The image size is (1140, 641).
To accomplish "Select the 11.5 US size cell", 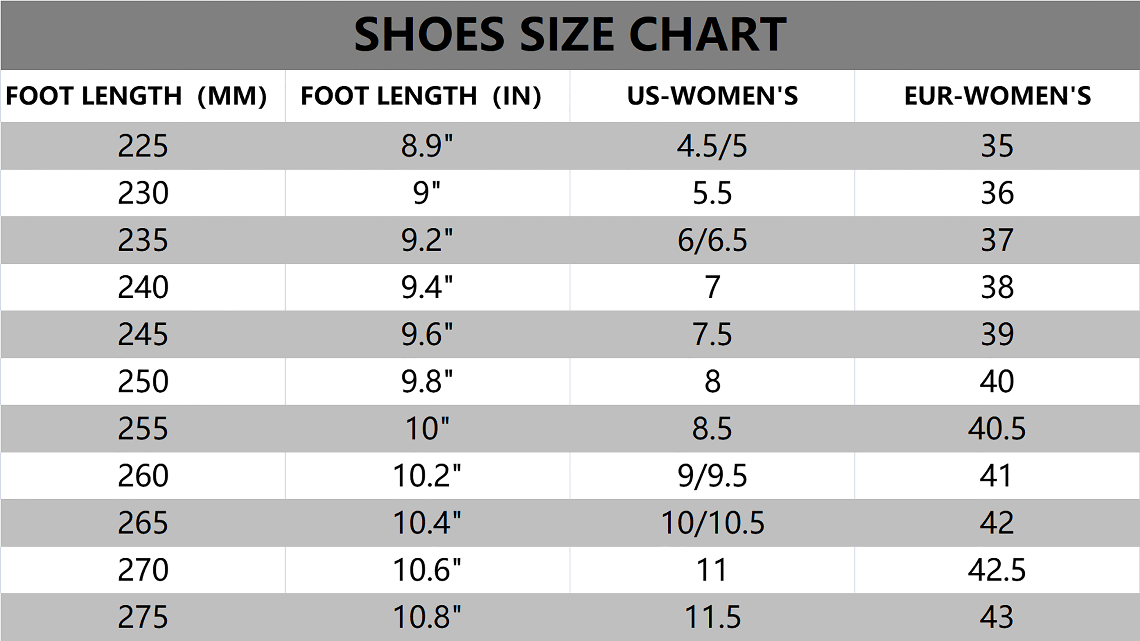I will 712,617.
